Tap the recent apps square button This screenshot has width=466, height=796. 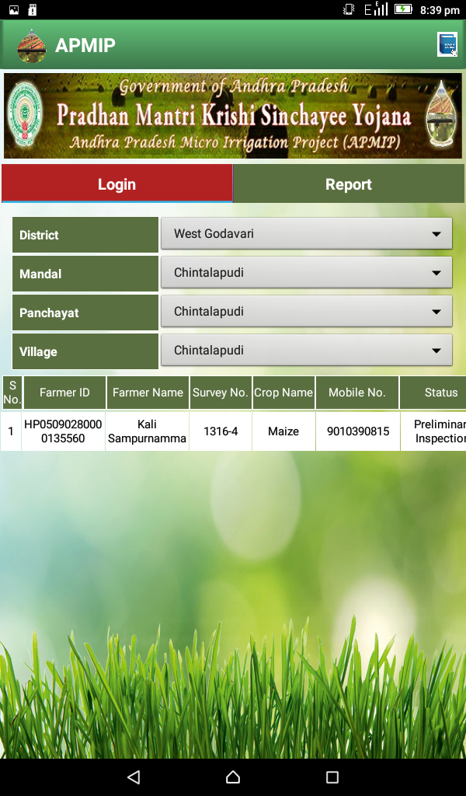pyautogui.click(x=332, y=777)
